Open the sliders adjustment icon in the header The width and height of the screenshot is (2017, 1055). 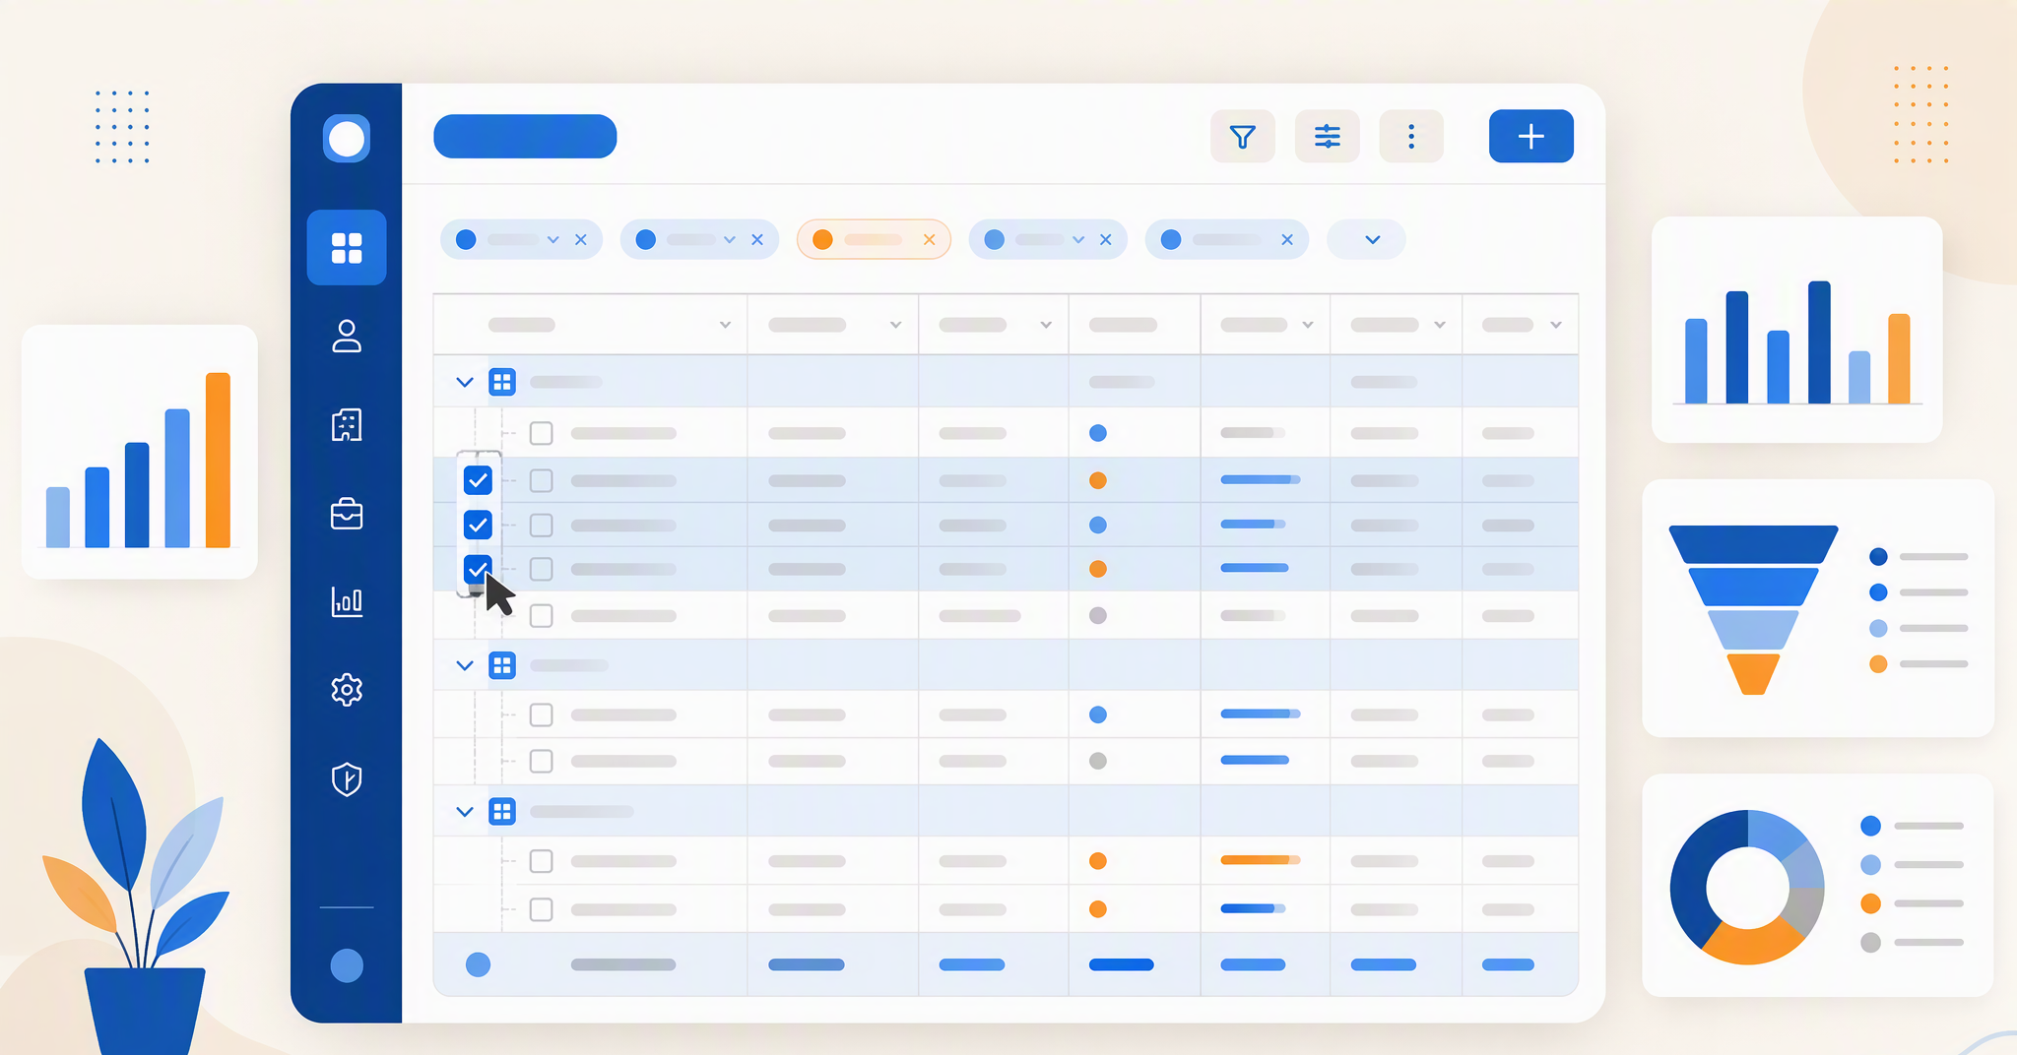(x=1328, y=137)
